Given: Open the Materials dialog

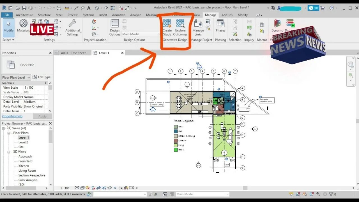Looking at the screenshot, I should pos(23,26).
